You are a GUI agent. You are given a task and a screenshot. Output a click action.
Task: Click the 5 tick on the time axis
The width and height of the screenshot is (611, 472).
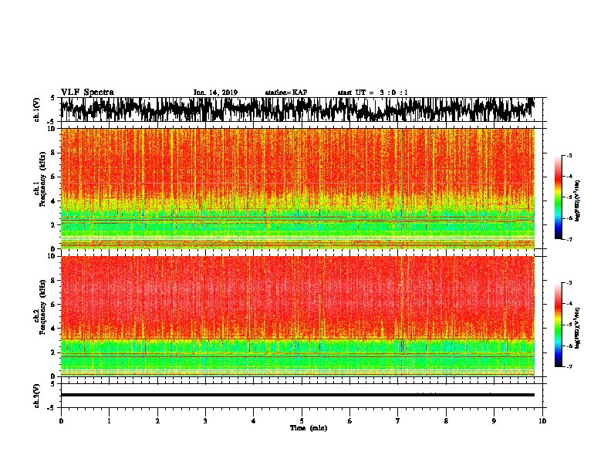pos(302,421)
